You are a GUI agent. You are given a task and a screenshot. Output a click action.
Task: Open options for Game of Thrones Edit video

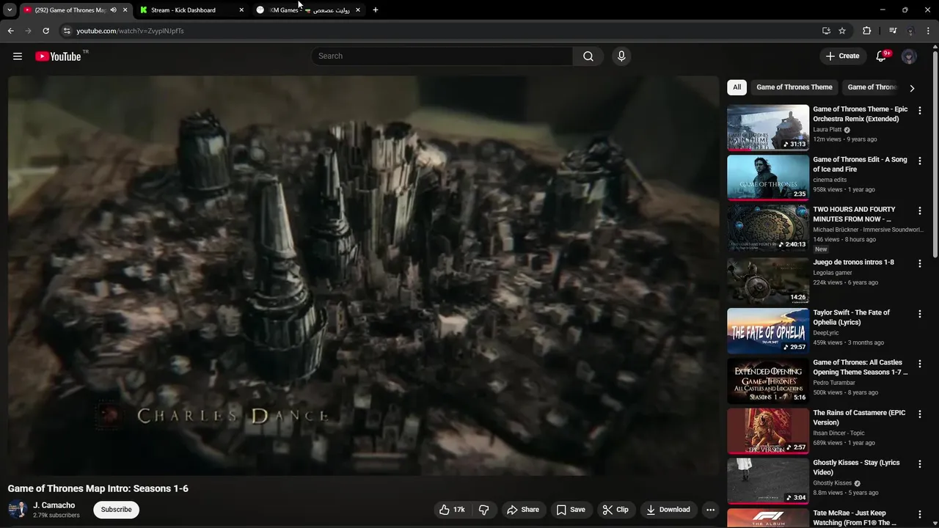click(920, 160)
